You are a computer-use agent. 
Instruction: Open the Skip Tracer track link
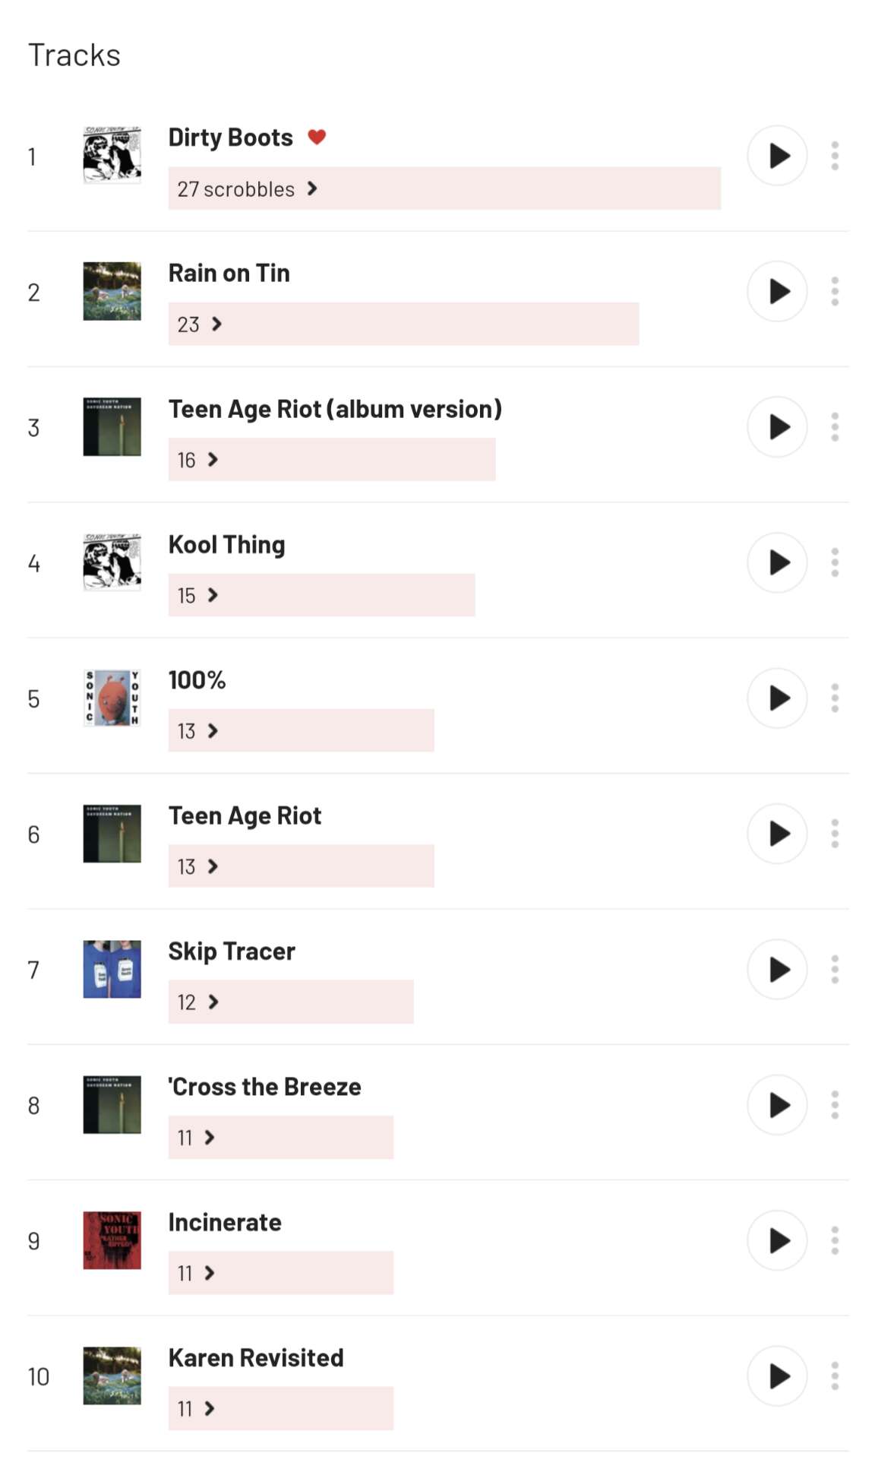click(232, 951)
